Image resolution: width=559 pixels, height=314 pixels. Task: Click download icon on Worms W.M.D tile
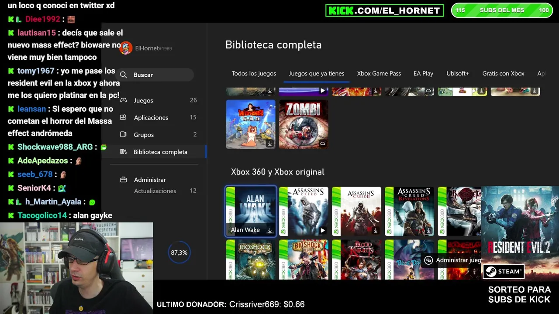tap(269, 143)
